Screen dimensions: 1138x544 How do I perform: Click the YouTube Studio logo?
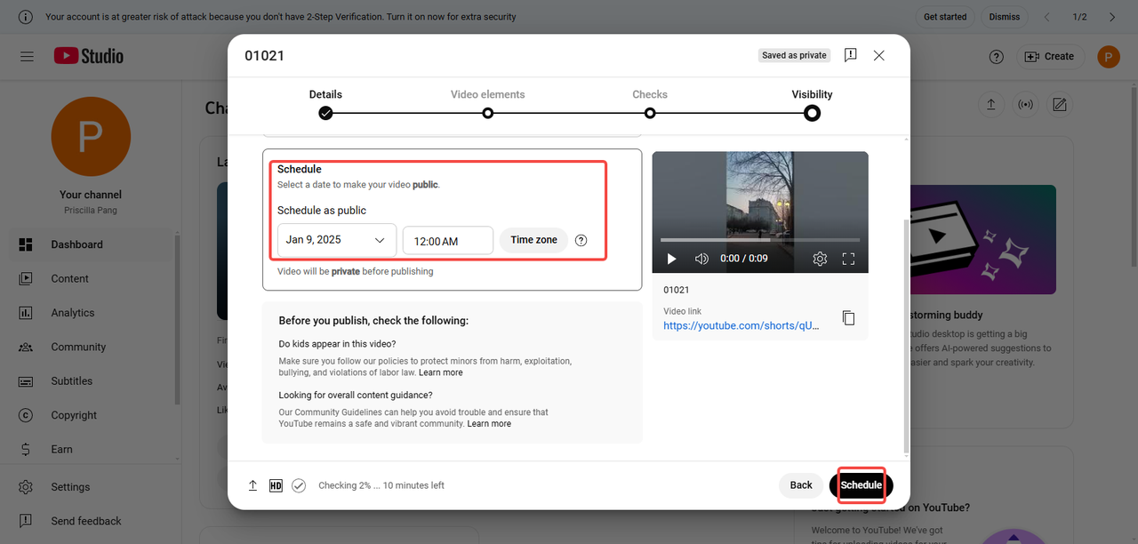click(x=88, y=56)
